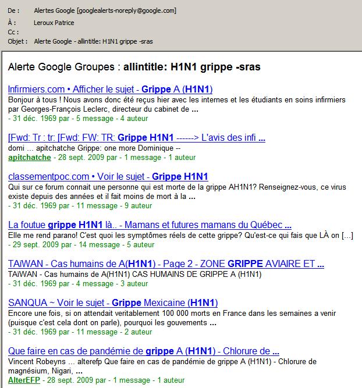Click the apitchatche group link

(30, 158)
